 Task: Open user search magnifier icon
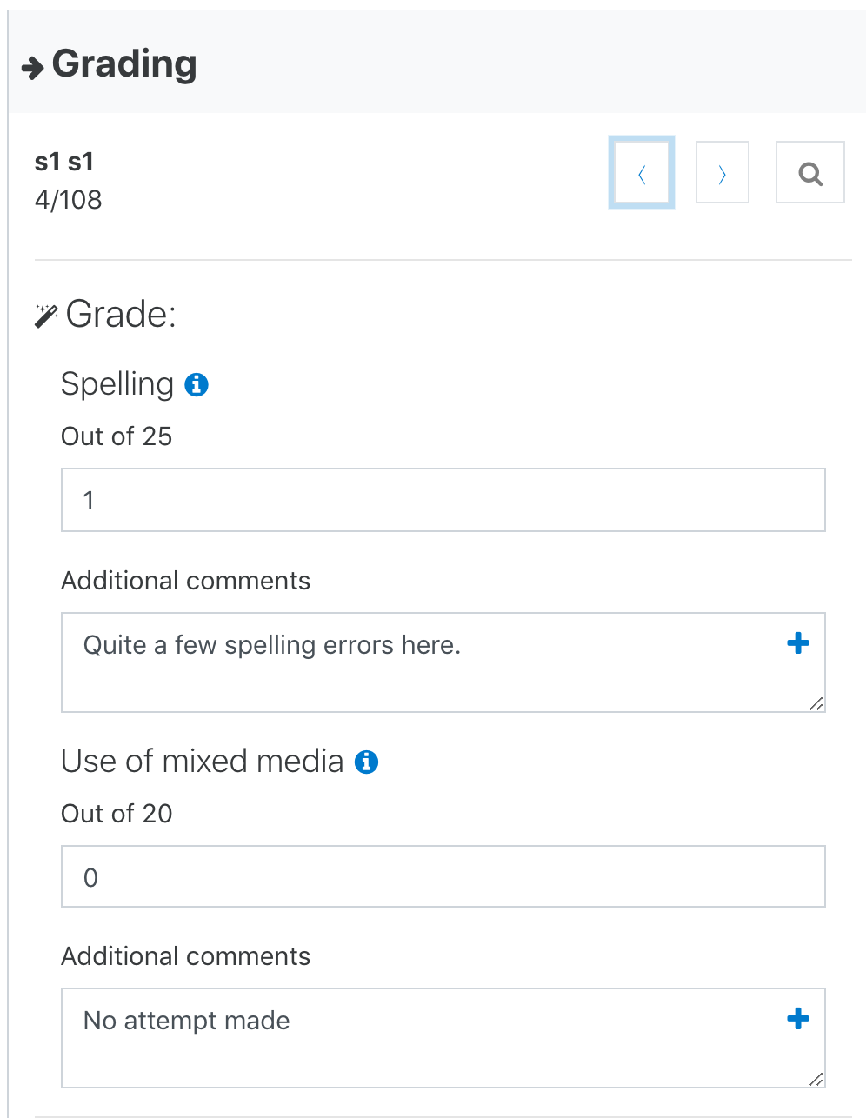810,173
